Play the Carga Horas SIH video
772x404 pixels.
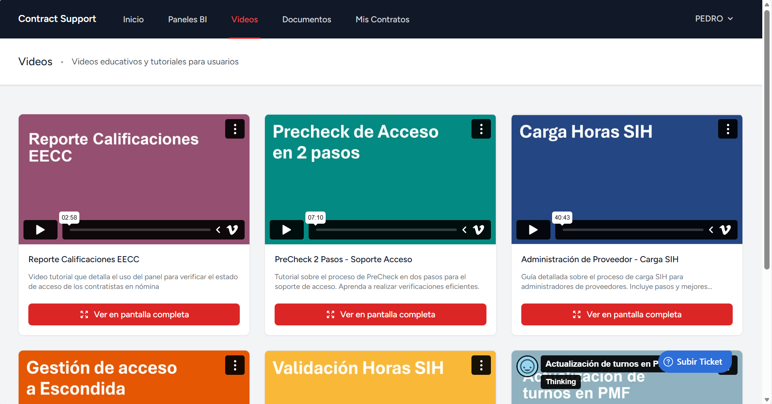tap(533, 230)
